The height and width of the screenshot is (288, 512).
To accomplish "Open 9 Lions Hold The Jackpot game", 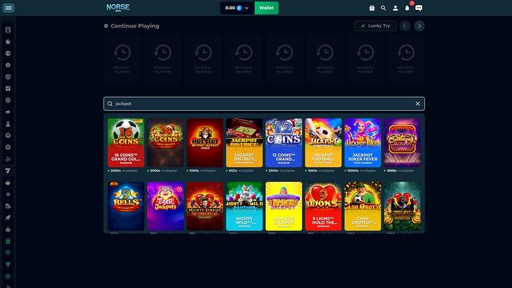I will point(323,206).
